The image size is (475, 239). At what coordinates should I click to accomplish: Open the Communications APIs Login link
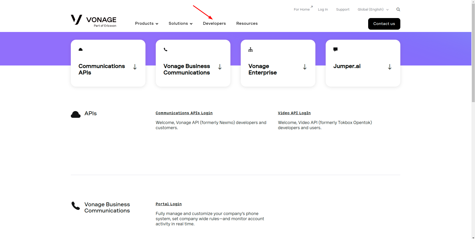184,113
